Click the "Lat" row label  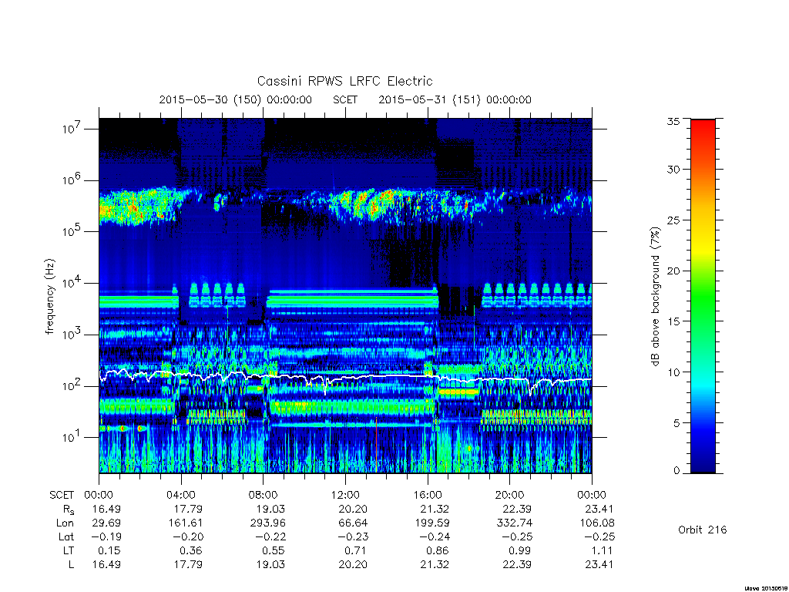coord(66,536)
